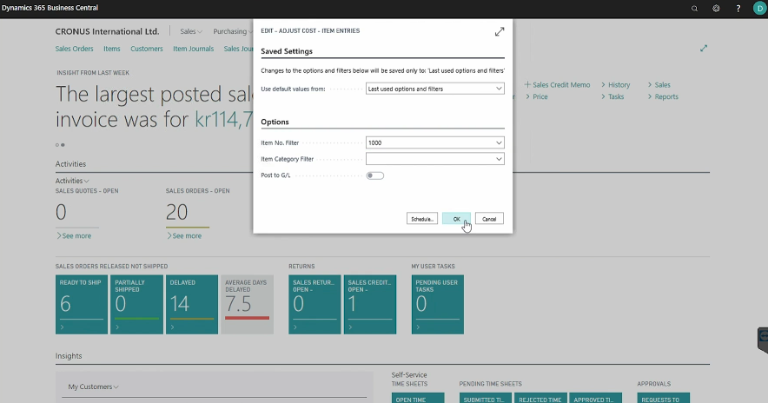The height and width of the screenshot is (403, 768).
Task: Click the Schedule... button
Action: (421, 219)
